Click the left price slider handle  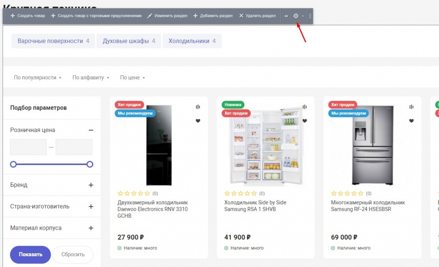click(x=13, y=164)
